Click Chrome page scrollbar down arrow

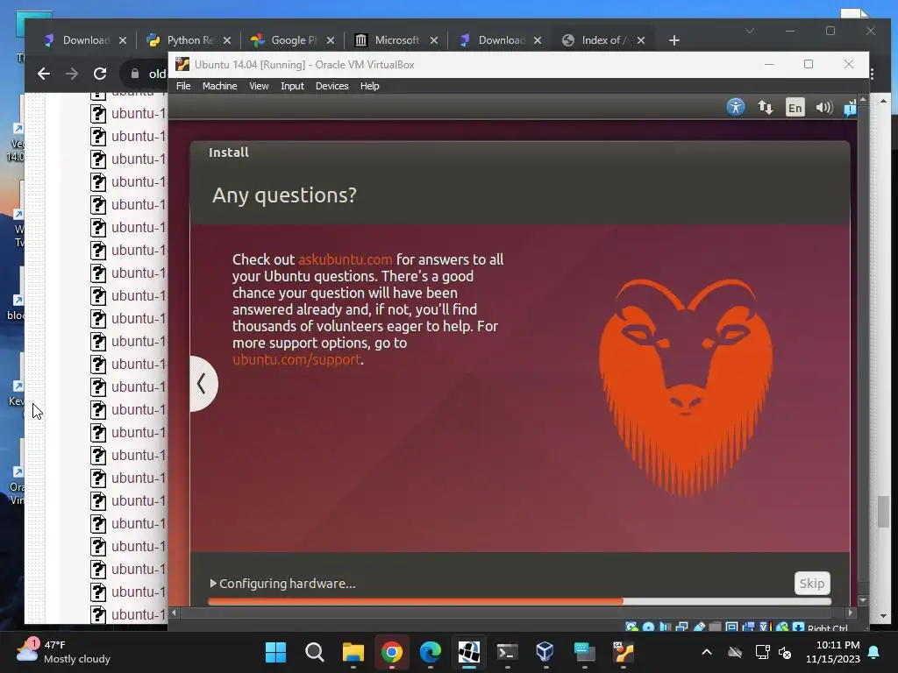(884, 616)
